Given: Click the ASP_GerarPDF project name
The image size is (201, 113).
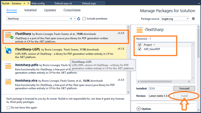Looking at the screenshot, I should point(152,49).
